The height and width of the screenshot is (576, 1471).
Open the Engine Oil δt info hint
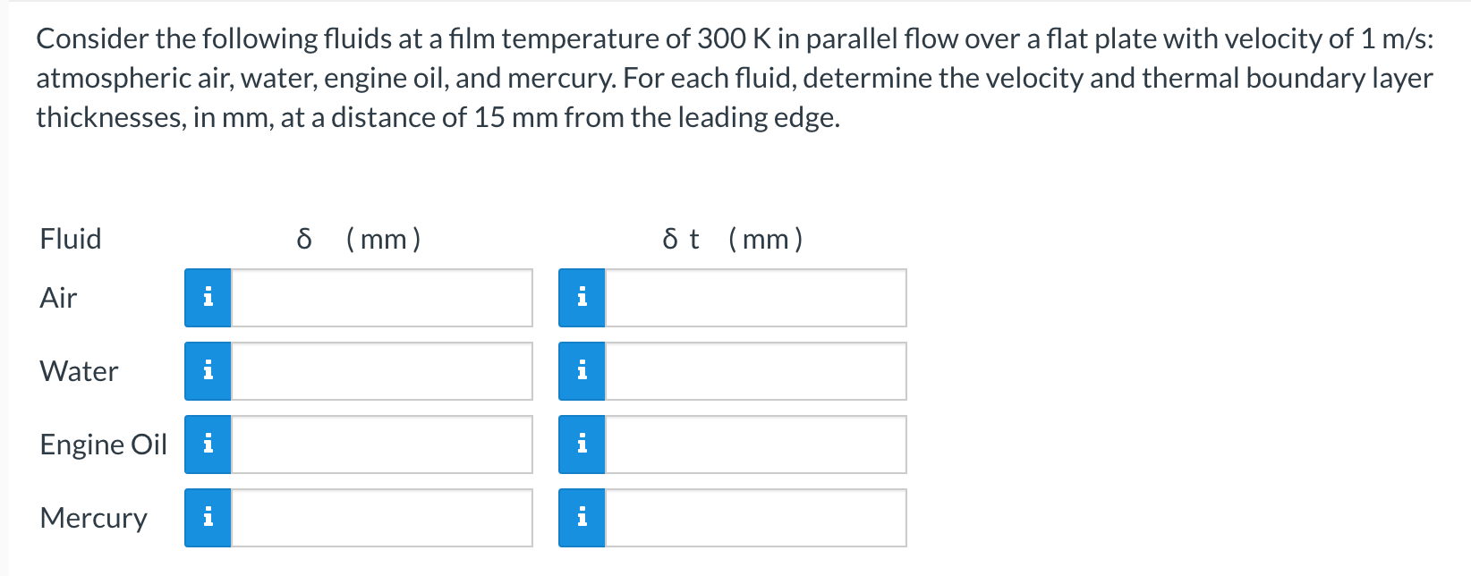click(582, 442)
